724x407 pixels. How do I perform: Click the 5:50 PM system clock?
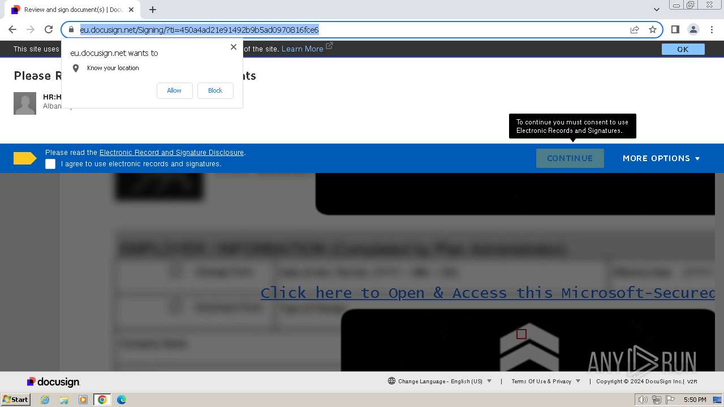tap(695, 400)
